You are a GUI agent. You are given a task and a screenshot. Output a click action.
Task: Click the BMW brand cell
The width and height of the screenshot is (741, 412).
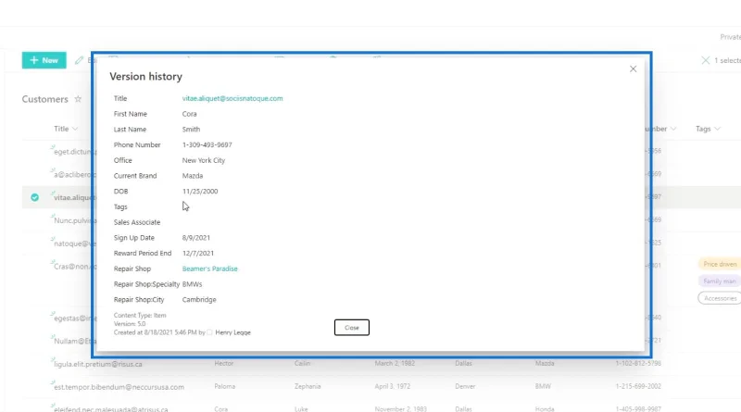[543, 386]
